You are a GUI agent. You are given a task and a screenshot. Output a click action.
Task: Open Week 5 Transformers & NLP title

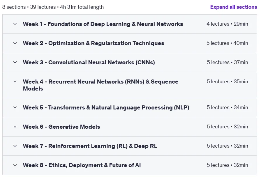point(106,107)
